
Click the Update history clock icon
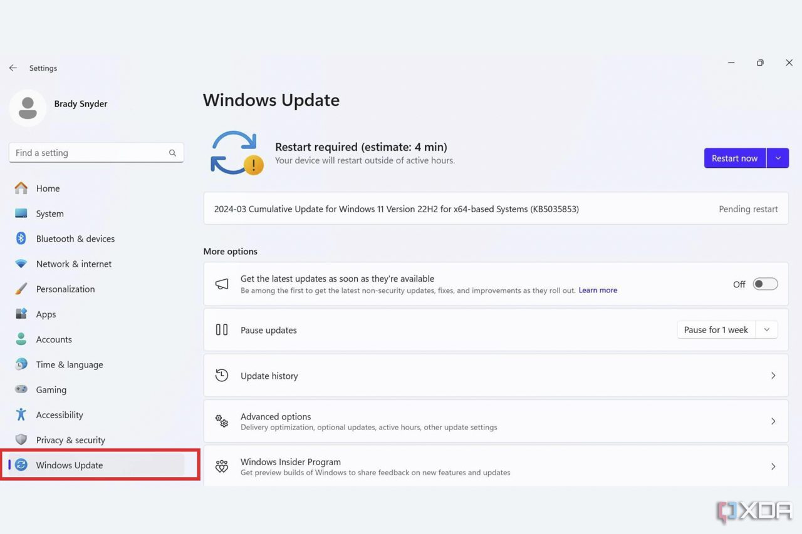point(222,375)
